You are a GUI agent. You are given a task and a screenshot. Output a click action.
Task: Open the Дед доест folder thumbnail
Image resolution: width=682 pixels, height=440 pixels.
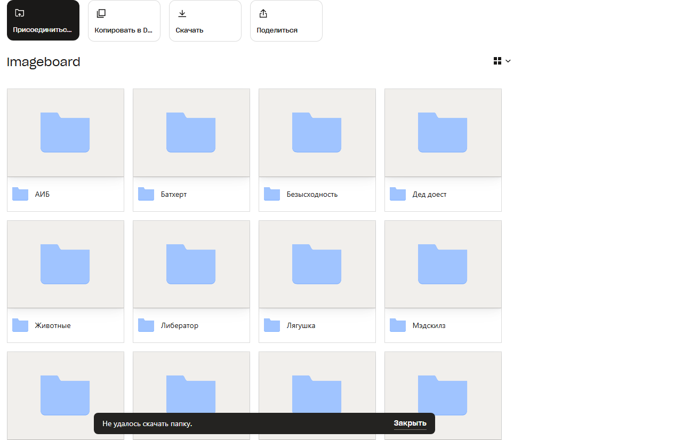(x=443, y=133)
